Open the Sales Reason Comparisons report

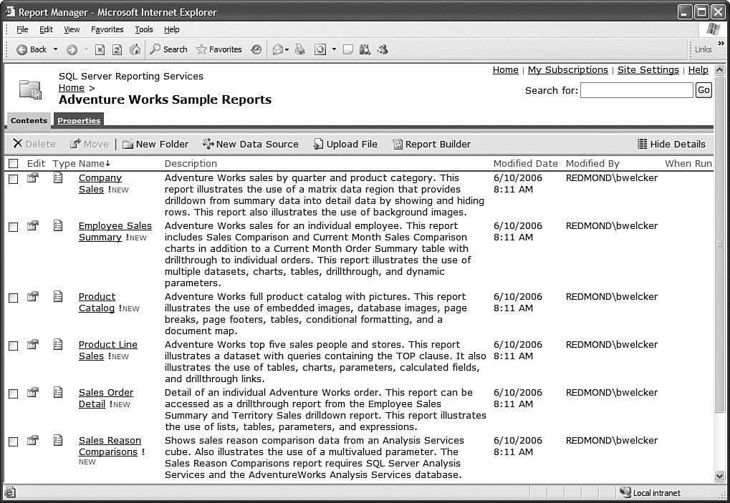(110, 446)
